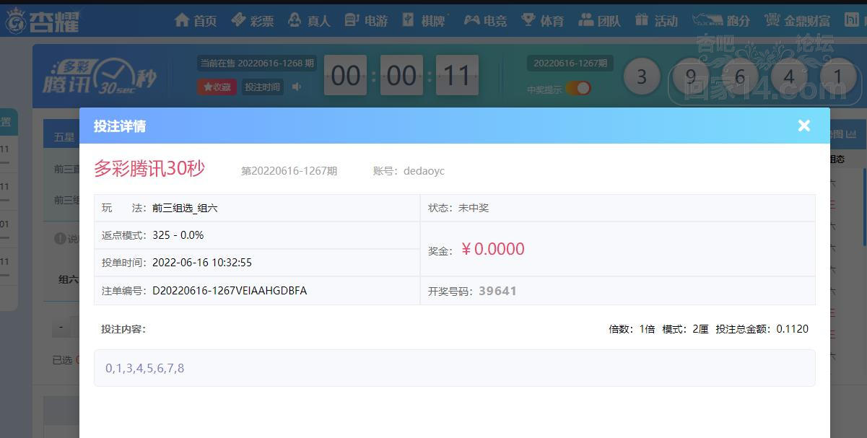Viewport: 867px width, 438px height.
Task: Click the 投注总金额 0.1120 text
Action: pos(762,329)
